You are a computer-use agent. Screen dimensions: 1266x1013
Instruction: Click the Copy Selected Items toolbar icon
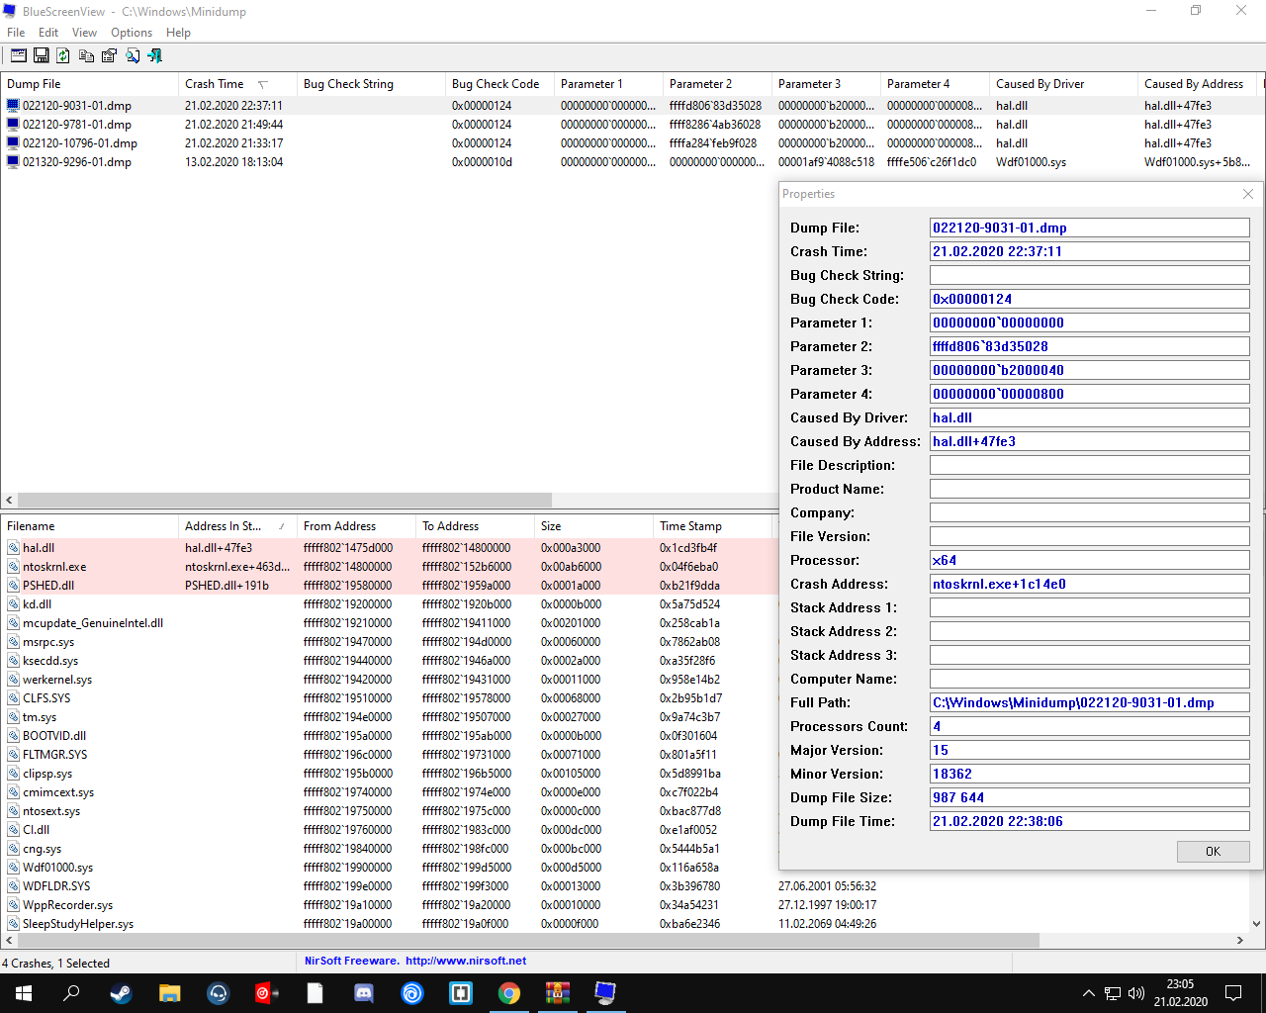86,55
